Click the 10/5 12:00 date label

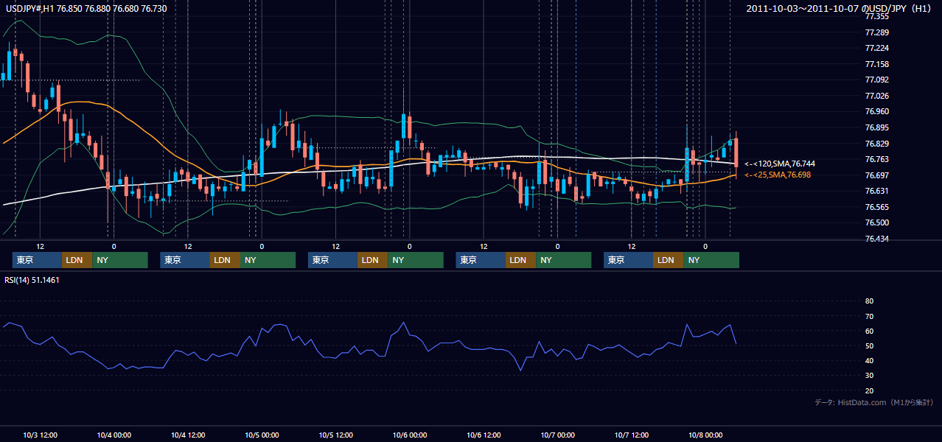click(x=336, y=435)
